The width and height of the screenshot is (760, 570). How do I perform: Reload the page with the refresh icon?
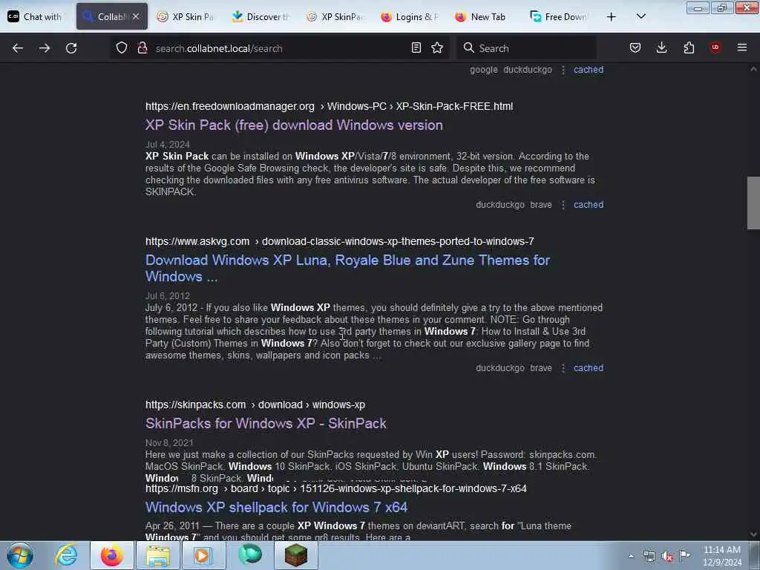71,48
